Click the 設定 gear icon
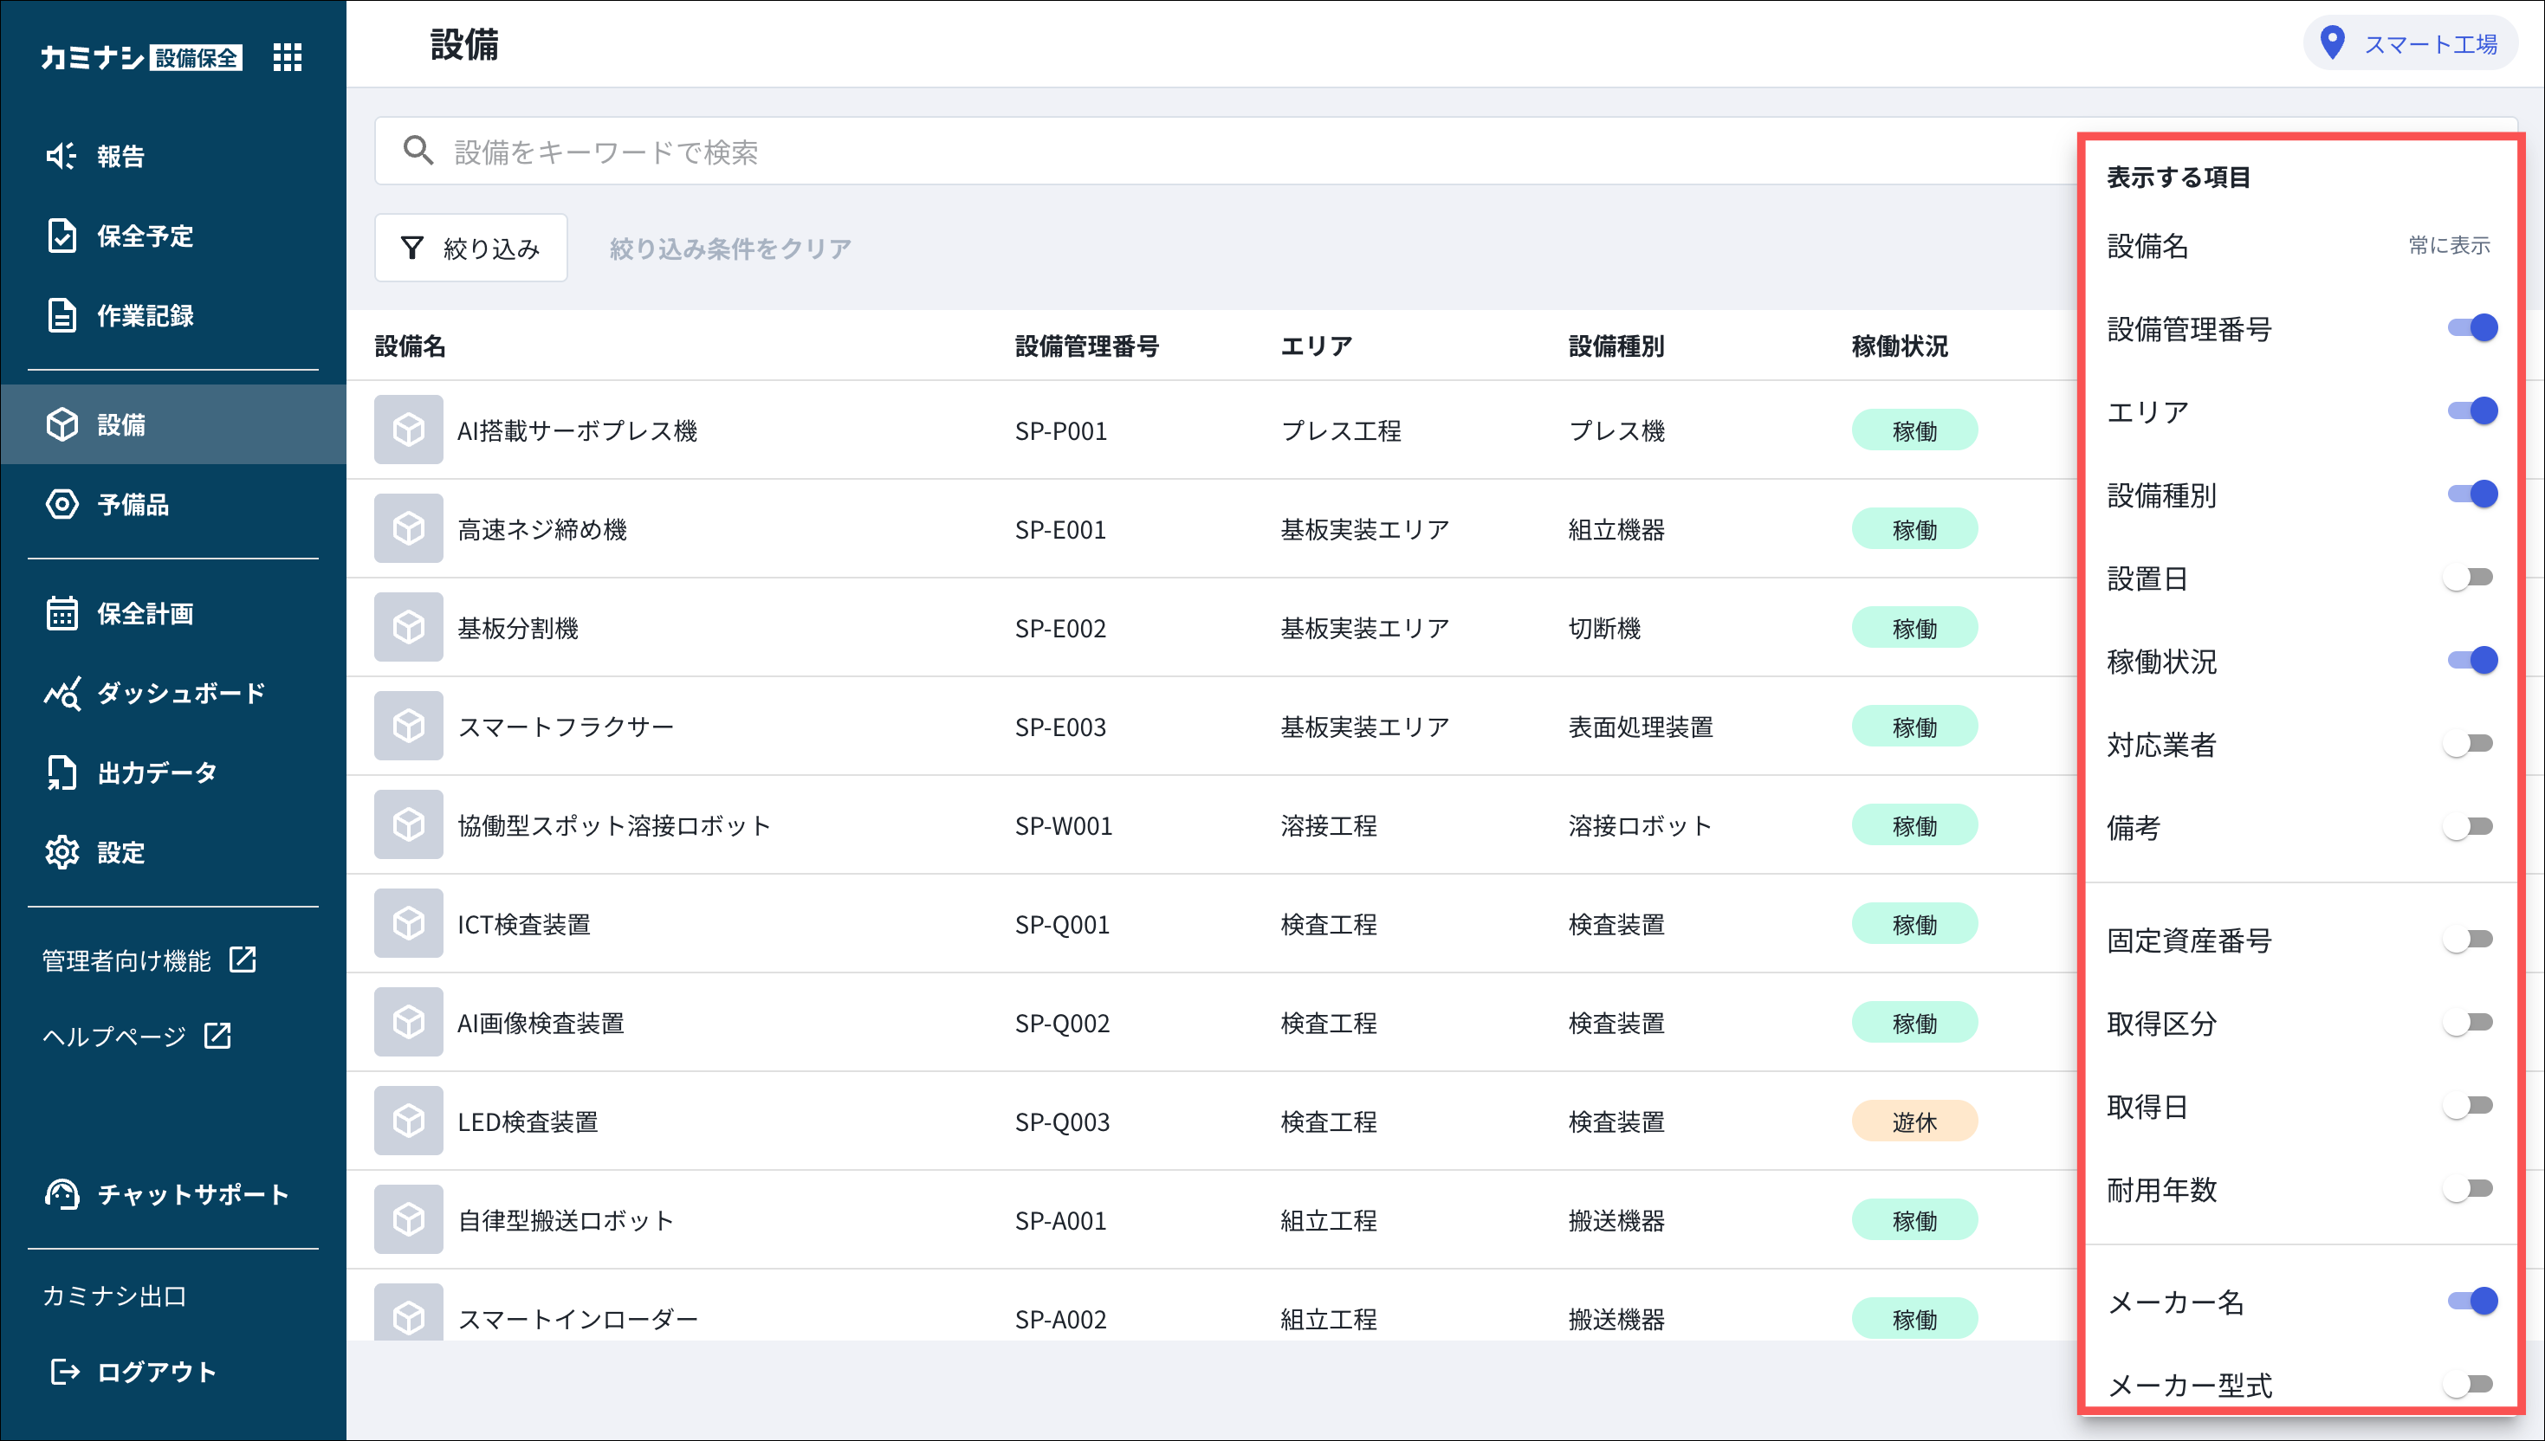This screenshot has height=1441, width=2545. pyautogui.click(x=62, y=852)
